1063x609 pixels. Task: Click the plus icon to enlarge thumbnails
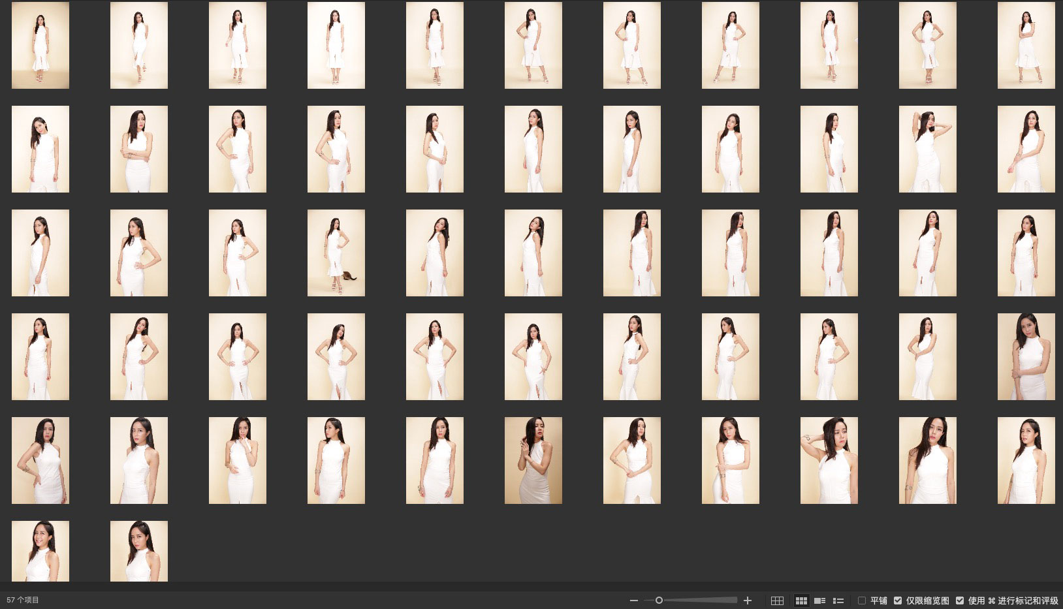click(x=748, y=601)
